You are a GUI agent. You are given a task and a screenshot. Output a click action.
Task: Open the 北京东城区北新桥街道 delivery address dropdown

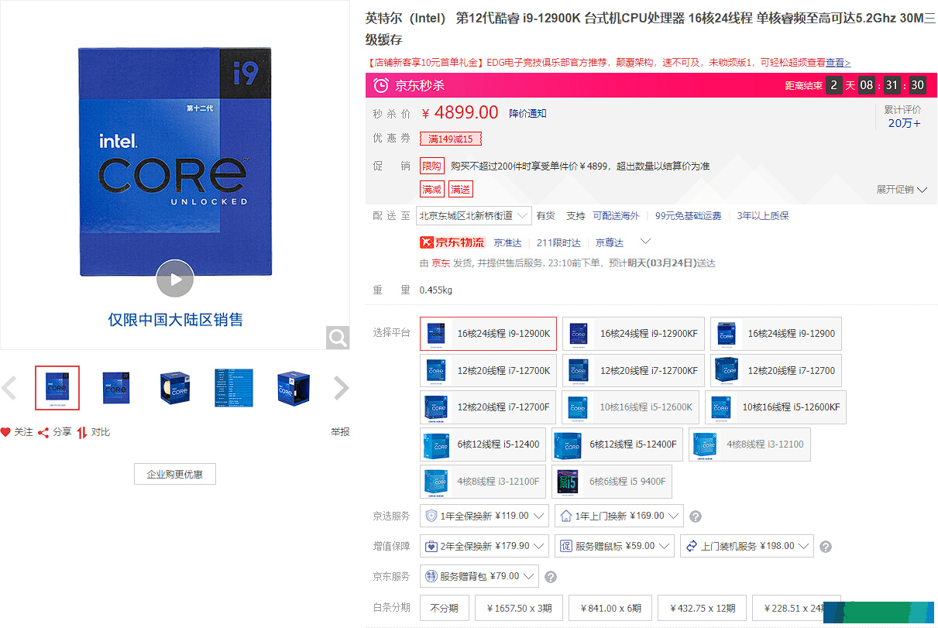pyautogui.click(x=474, y=216)
